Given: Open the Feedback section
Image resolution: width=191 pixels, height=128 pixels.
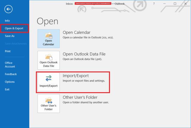Looking at the screenshot, I should pos(11,74).
